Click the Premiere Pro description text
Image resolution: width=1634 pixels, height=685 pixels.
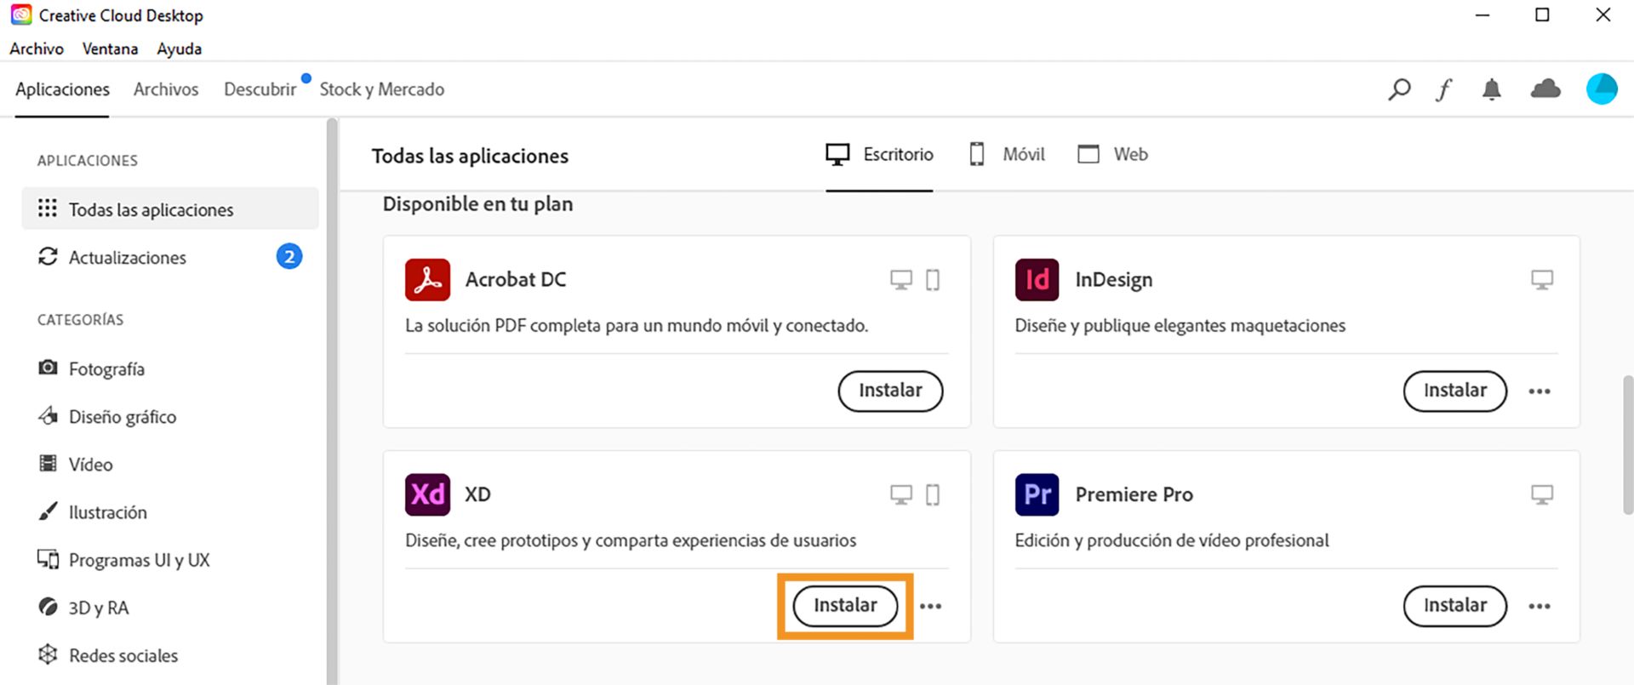(x=1172, y=540)
